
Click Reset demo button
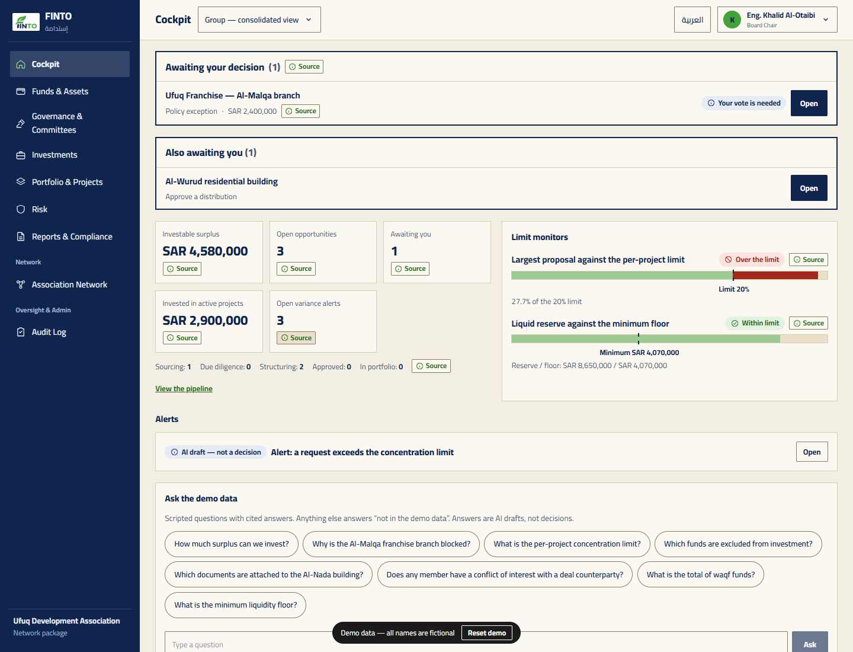487,633
